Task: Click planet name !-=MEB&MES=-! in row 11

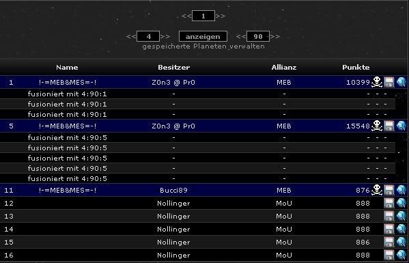Action: tap(68, 190)
